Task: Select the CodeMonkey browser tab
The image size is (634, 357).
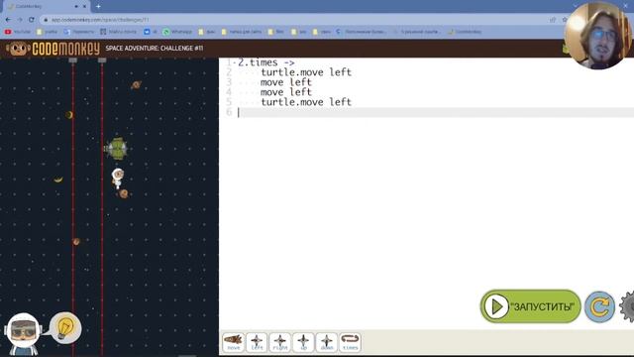Action: [x=47, y=7]
